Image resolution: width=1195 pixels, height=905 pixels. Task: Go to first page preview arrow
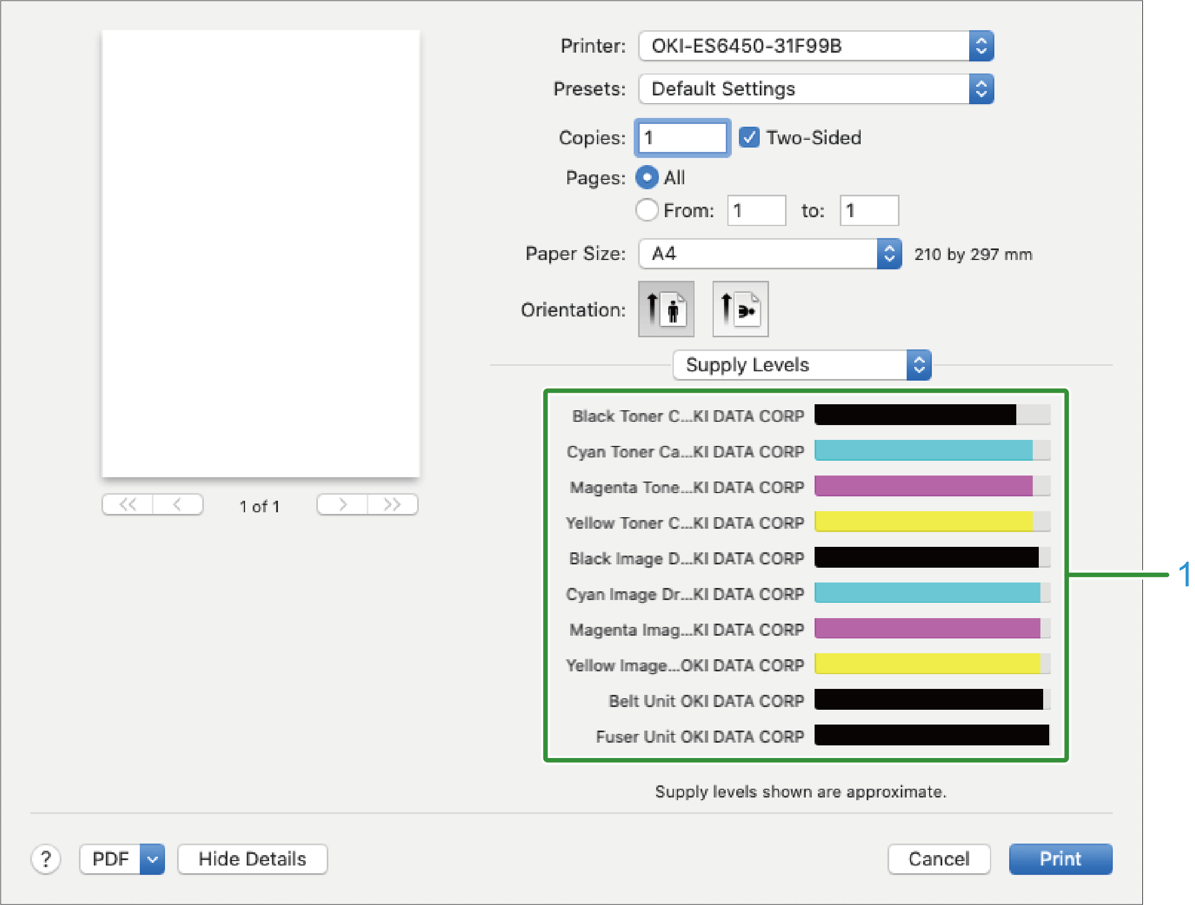click(127, 505)
